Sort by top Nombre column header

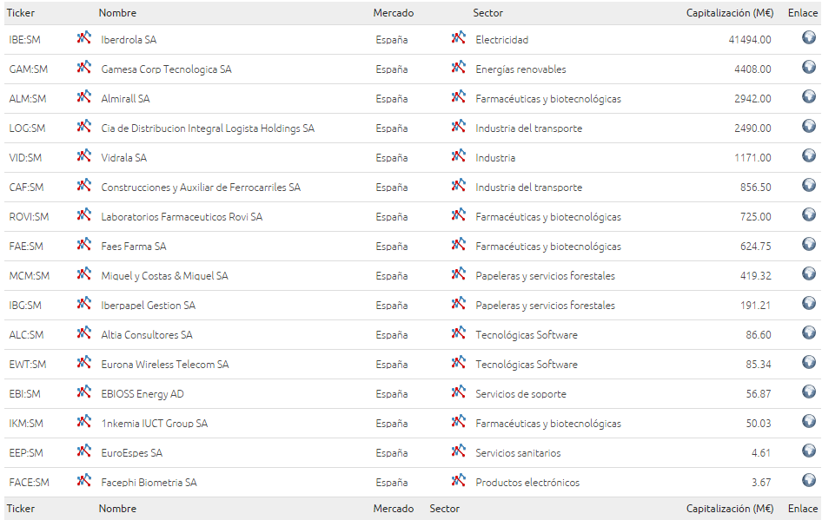pos(117,12)
